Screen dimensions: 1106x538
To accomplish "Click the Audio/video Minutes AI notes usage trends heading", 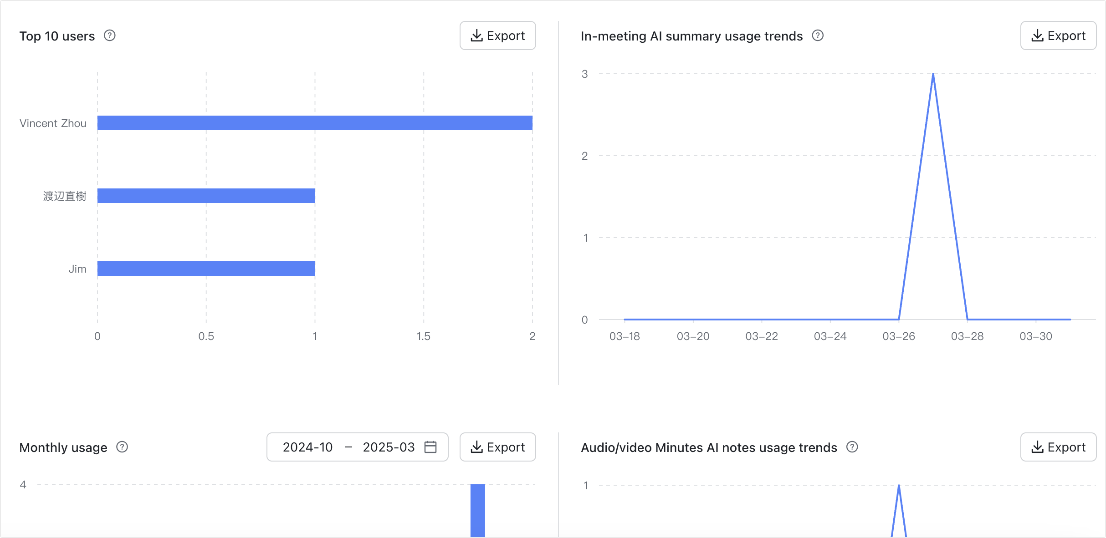I will click(x=709, y=447).
